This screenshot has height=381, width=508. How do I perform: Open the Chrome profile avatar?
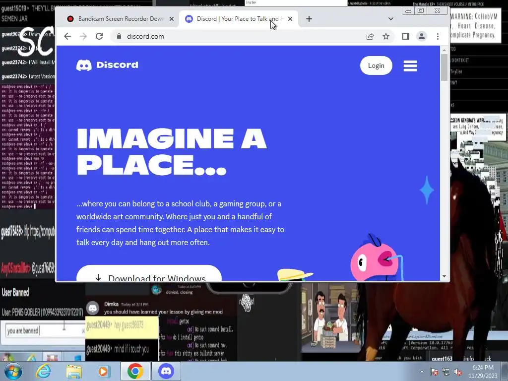pyautogui.click(x=422, y=36)
